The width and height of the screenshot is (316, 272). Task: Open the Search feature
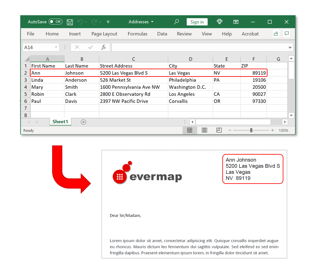(176, 22)
